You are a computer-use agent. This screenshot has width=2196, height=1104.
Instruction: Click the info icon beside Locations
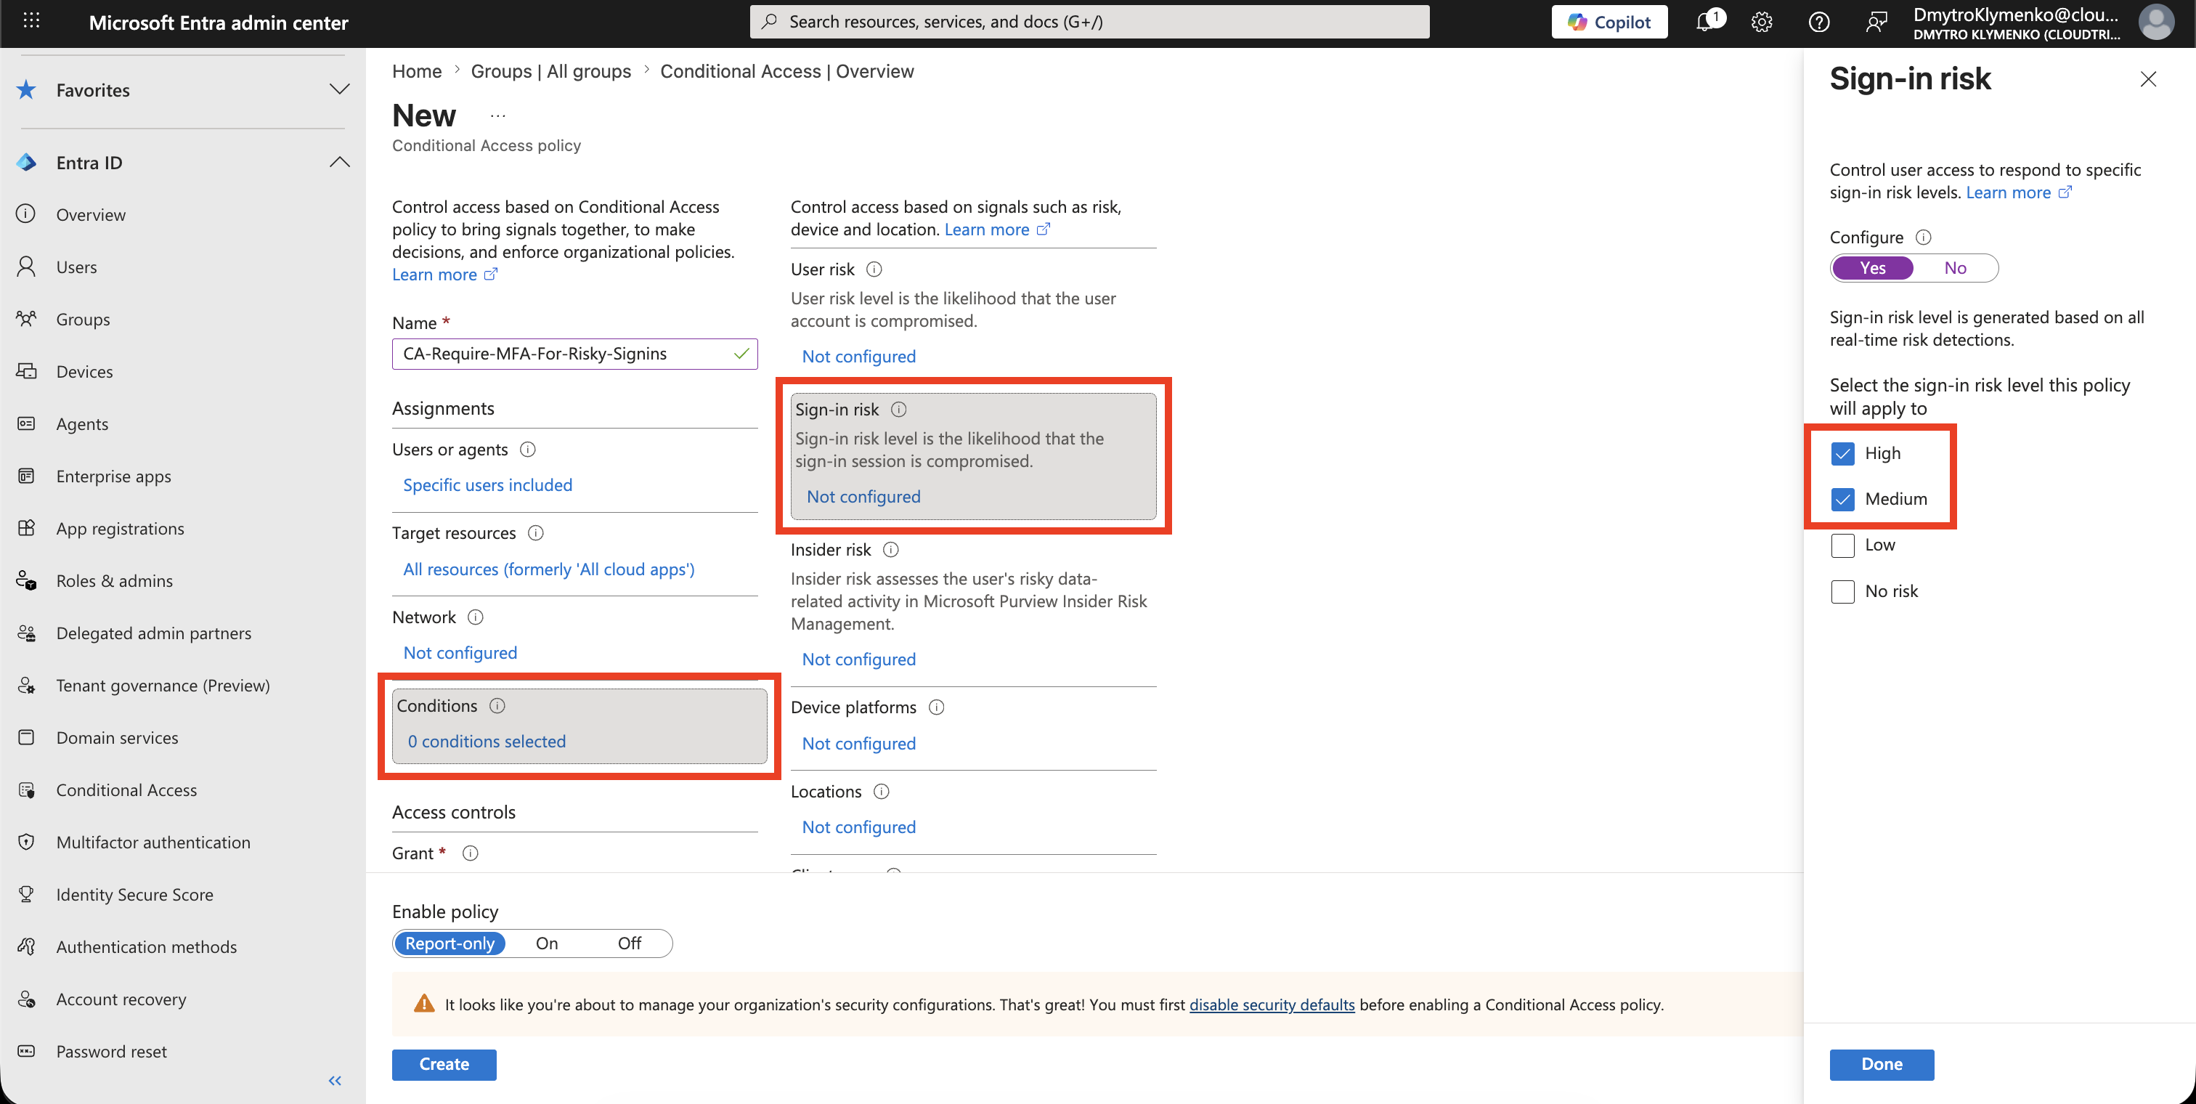coord(882,791)
